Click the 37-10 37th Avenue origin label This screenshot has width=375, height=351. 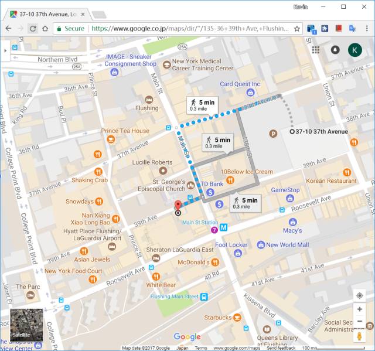point(322,131)
